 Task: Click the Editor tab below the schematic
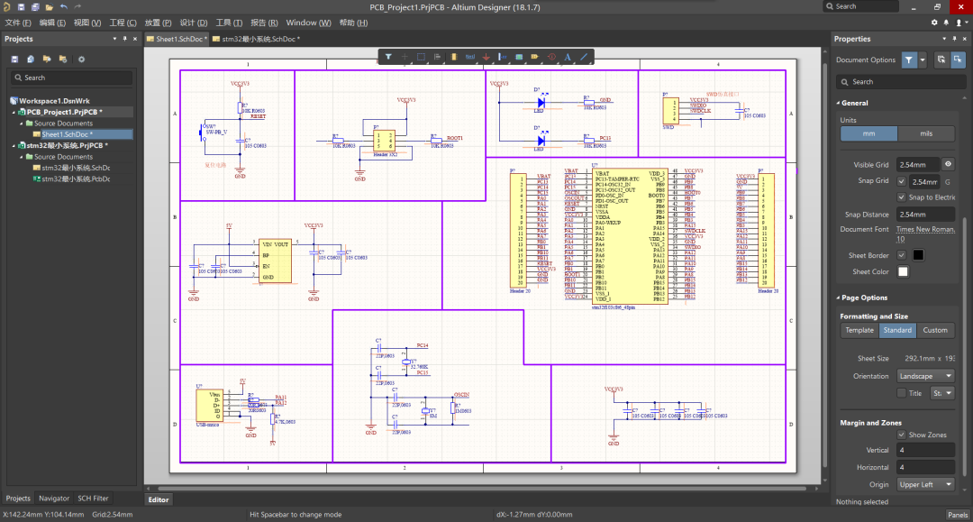pyautogui.click(x=159, y=499)
